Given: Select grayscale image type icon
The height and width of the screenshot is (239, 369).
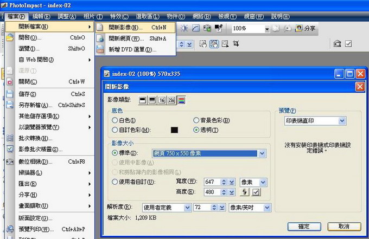Looking at the screenshot, I should pyautogui.click(x=152, y=100).
